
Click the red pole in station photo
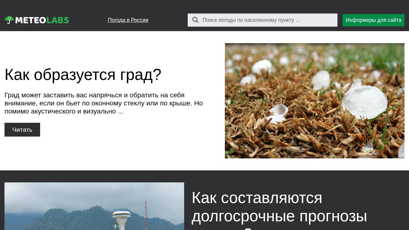tap(146, 214)
